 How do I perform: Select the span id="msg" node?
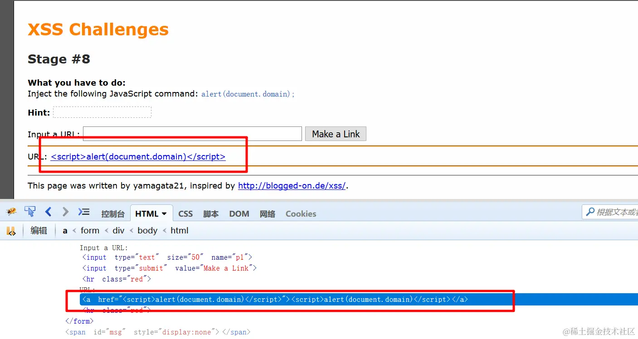[x=158, y=332]
